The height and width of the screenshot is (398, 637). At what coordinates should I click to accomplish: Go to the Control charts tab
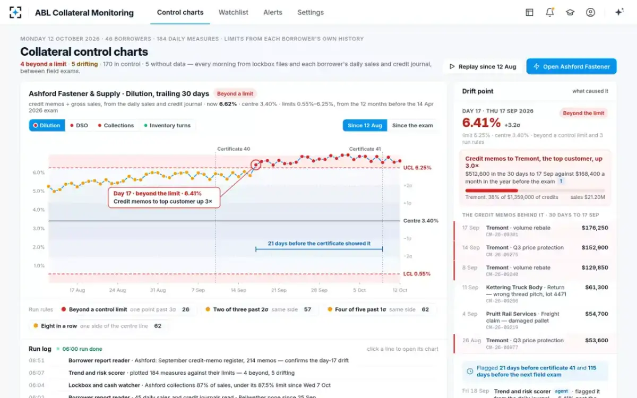[x=180, y=12]
